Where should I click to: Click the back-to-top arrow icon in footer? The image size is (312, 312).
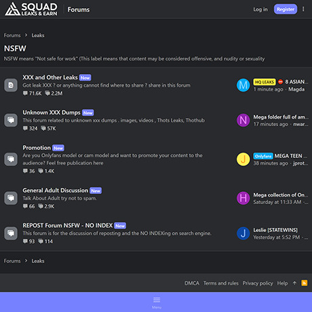click(x=294, y=283)
